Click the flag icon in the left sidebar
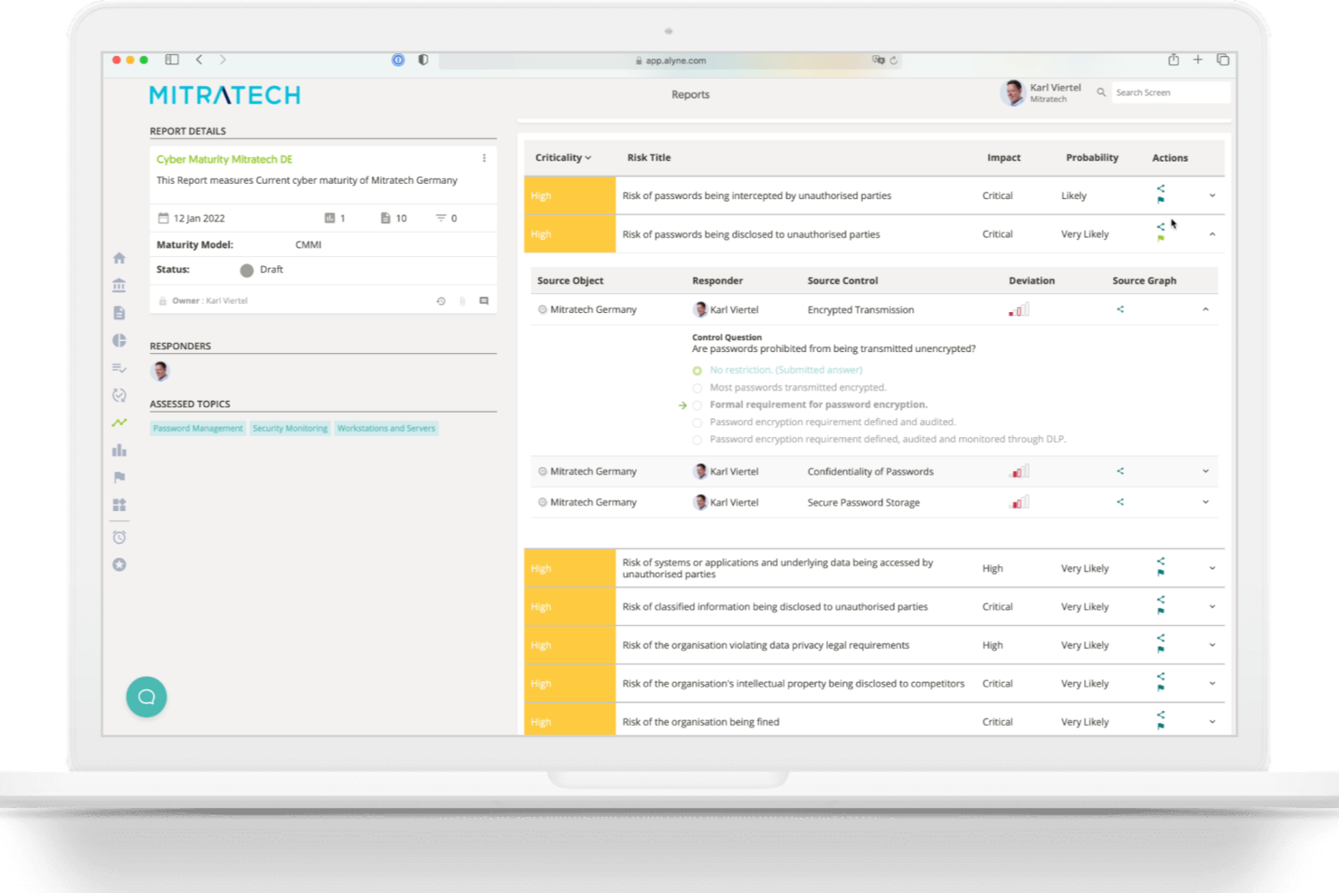Viewport: 1339px width, 893px height. (119, 478)
